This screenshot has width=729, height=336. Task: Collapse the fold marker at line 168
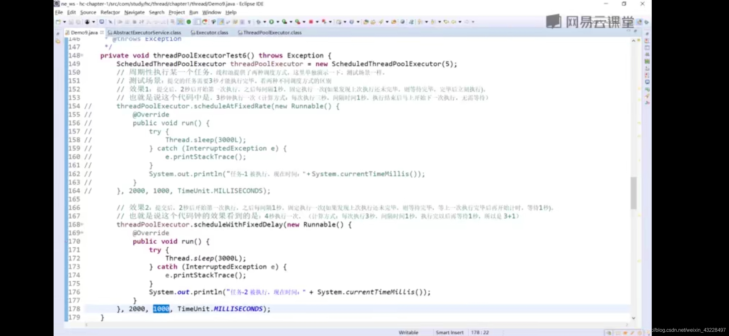click(82, 224)
